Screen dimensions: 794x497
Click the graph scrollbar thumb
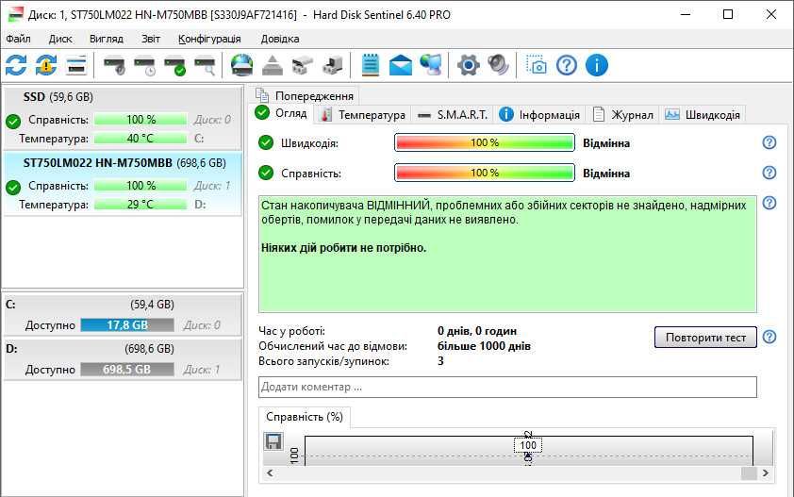coord(749,472)
